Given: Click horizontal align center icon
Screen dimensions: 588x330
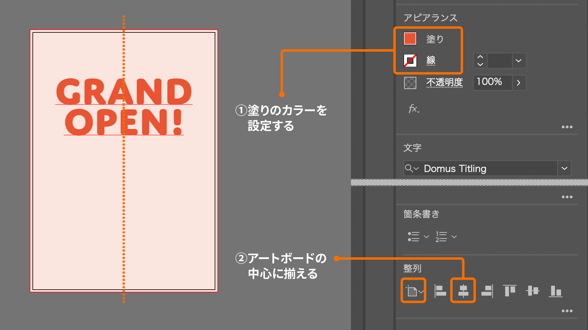Looking at the screenshot, I should tap(463, 291).
